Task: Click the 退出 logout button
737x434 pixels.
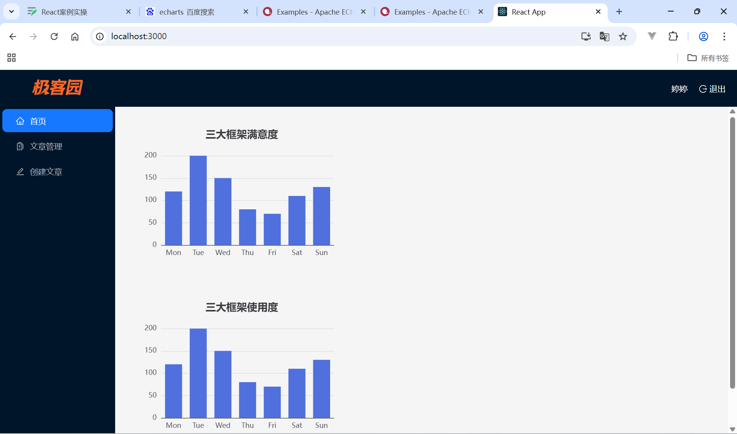Action: click(x=712, y=89)
